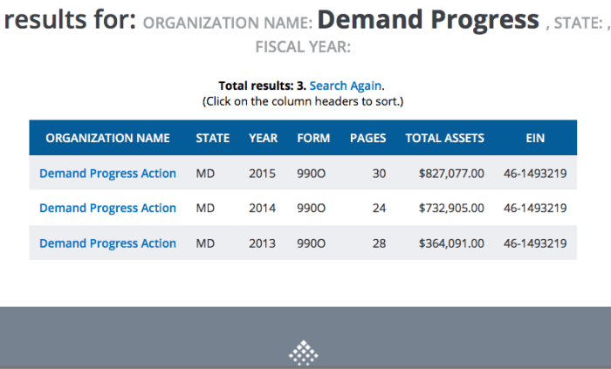Image resolution: width=611 pixels, height=369 pixels.
Task: Sort the table by EIN header
Action: 535,138
